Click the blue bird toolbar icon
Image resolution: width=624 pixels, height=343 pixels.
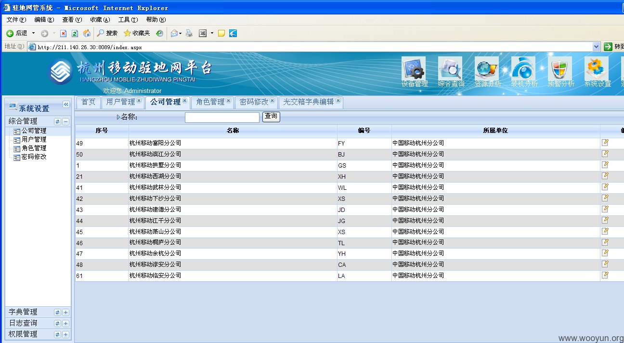(233, 33)
